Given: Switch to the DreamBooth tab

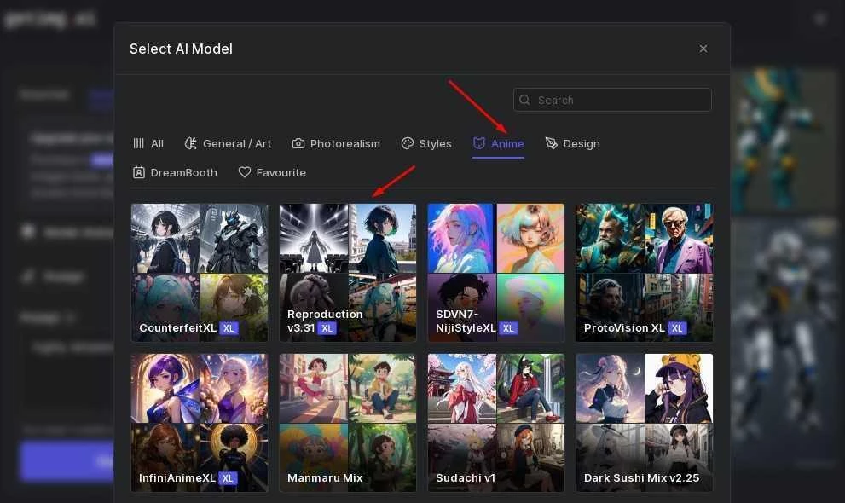Looking at the screenshot, I should click(x=175, y=173).
